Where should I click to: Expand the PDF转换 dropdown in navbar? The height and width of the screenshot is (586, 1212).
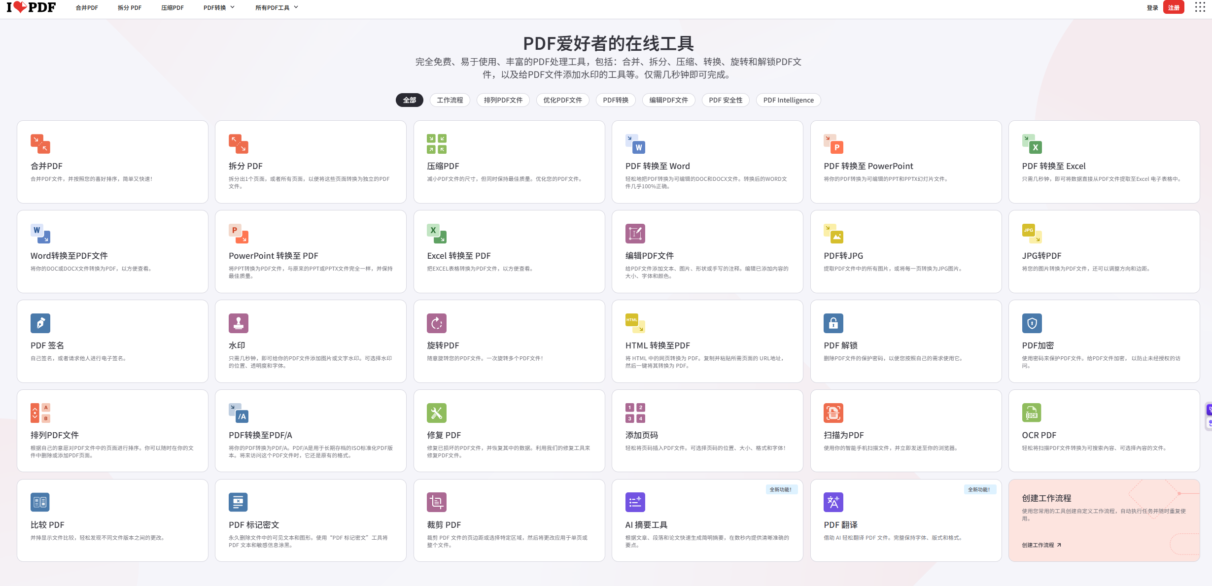point(219,7)
